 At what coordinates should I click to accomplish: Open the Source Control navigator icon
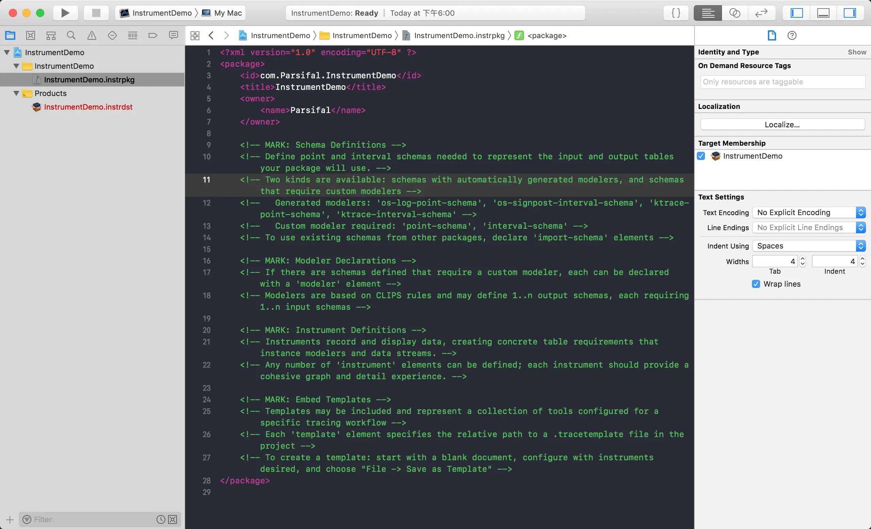coord(31,35)
